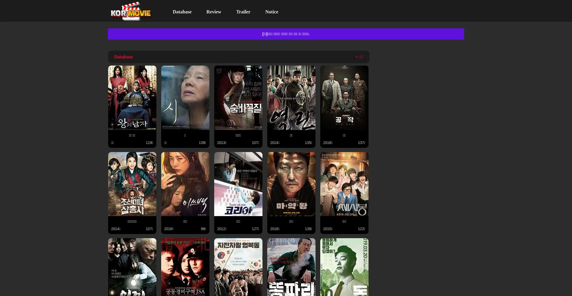Open the 공작 movie poster
The height and width of the screenshot is (296, 572).
coord(344,98)
